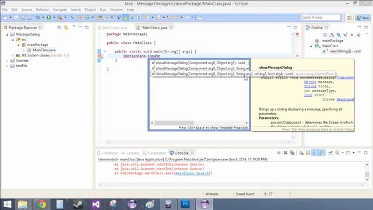This screenshot has height=210, width=373.
Task: Toggle show console on standard error change
Action: coord(322,153)
